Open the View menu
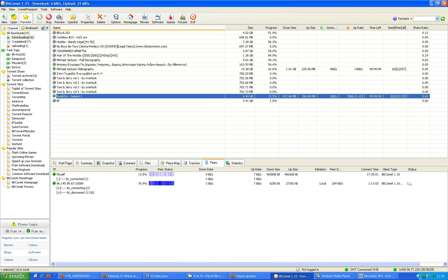This screenshot has height=280, width=448. 12,9
